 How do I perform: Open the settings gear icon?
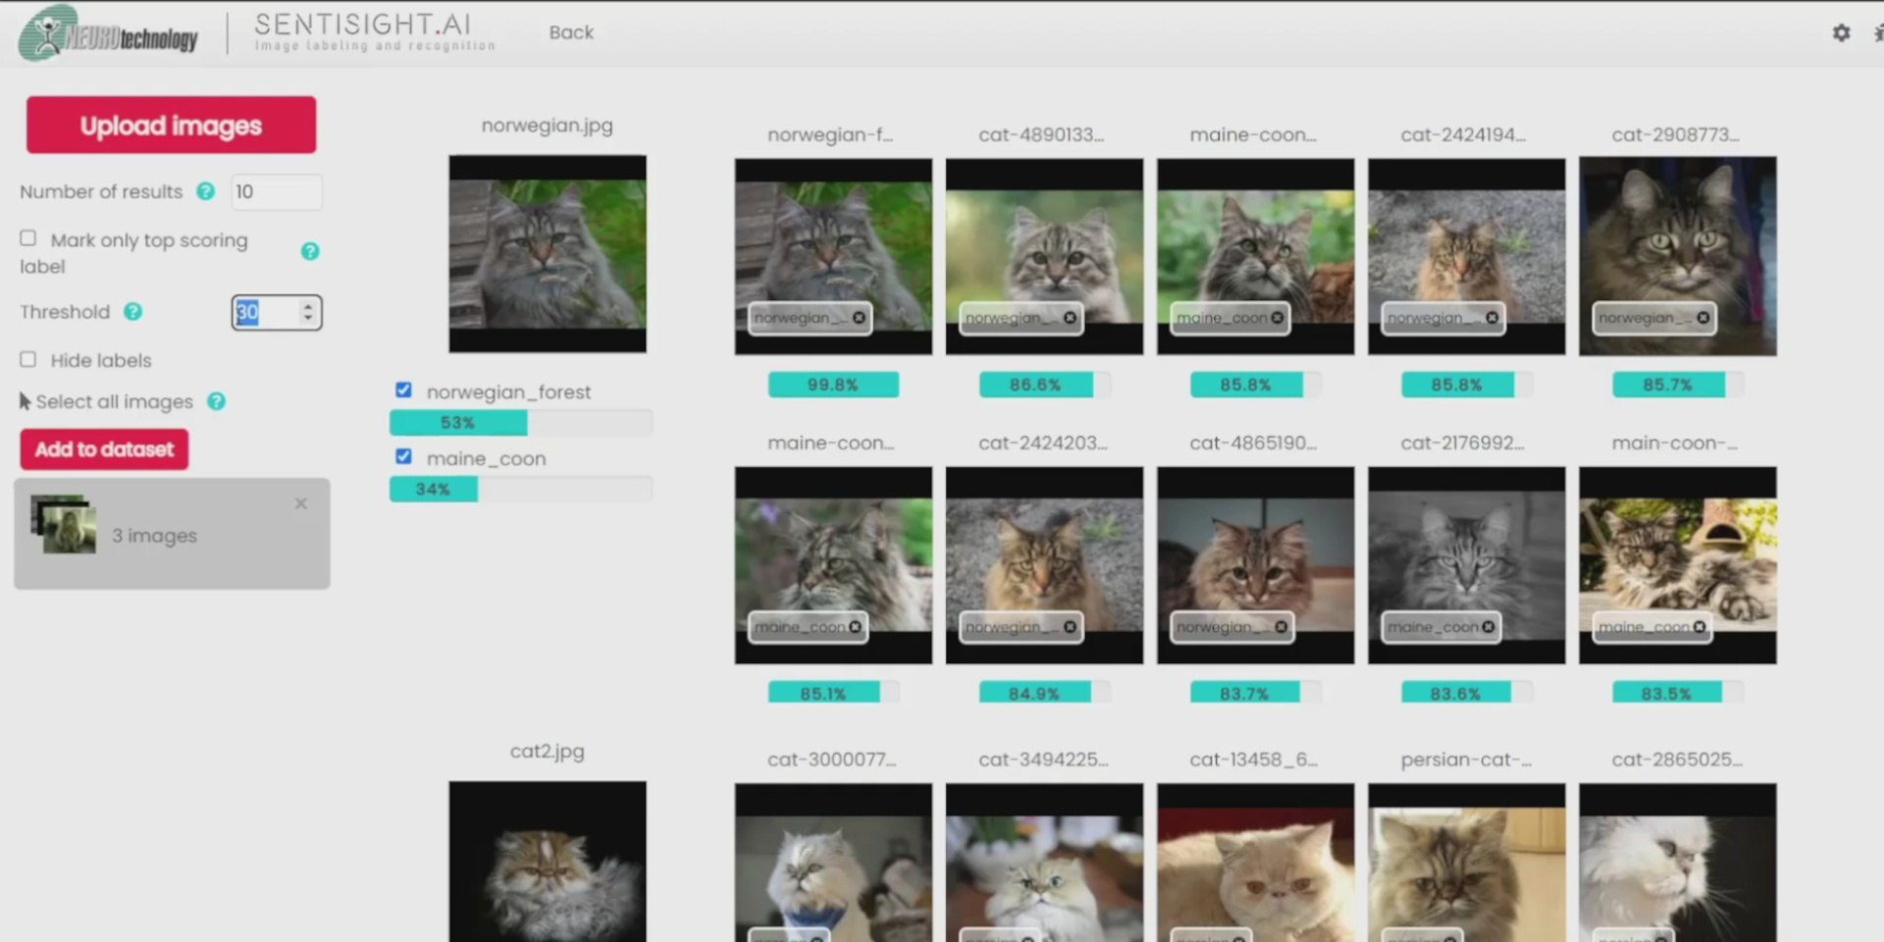coord(1841,32)
